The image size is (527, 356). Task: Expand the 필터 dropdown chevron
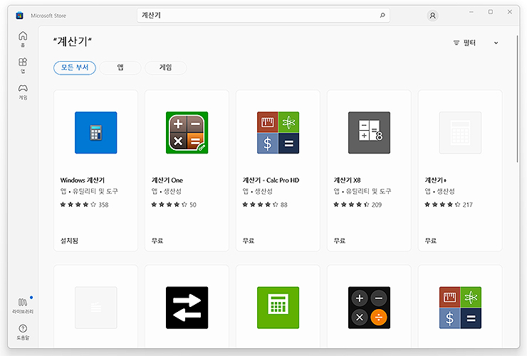click(x=496, y=43)
